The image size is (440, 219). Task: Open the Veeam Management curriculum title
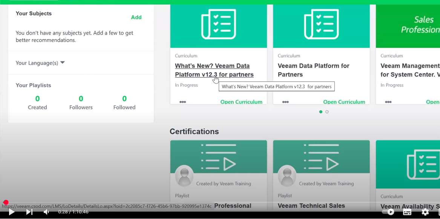[x=410, y=70]
